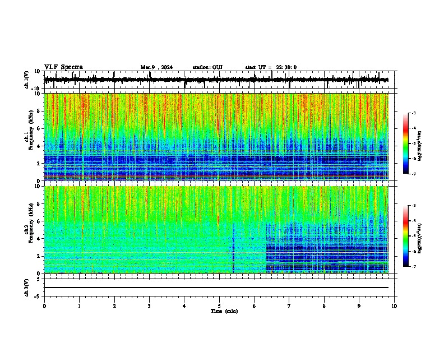
Task: Click the "6" kHz tick on ch.1 spectrogram
Action: click(x=39, y=128)
